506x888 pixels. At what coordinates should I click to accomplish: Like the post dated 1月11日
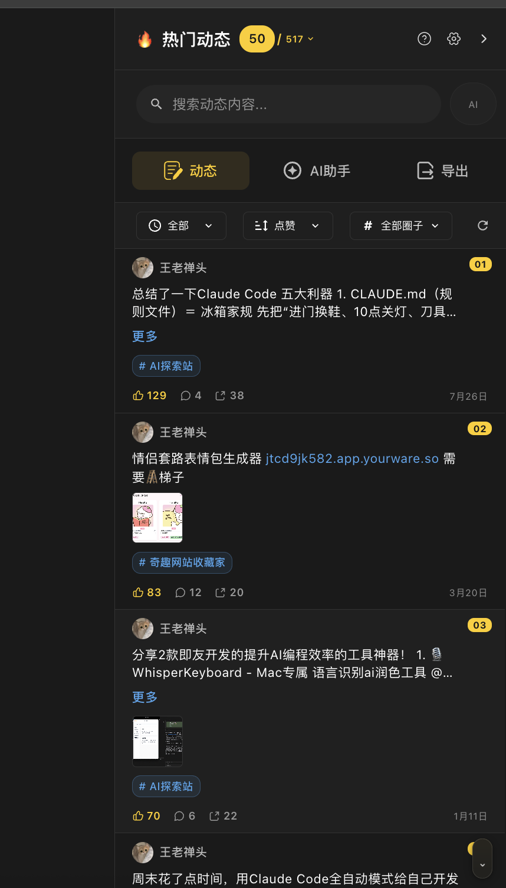147,816
